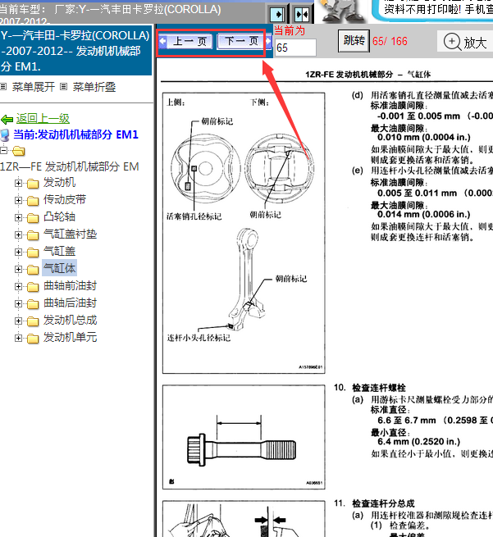This screenshot has height=537, width=493.
Task: Expand the 发动机总成 folder plus box
Action: point(18,321)
